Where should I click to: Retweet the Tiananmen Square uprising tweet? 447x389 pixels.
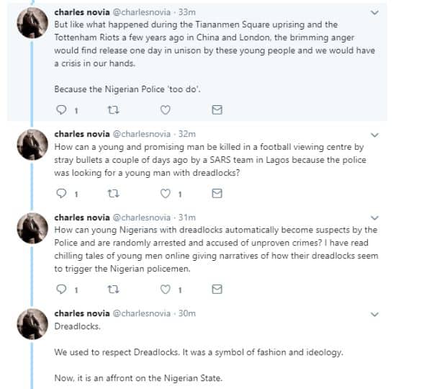click(112, 110)
